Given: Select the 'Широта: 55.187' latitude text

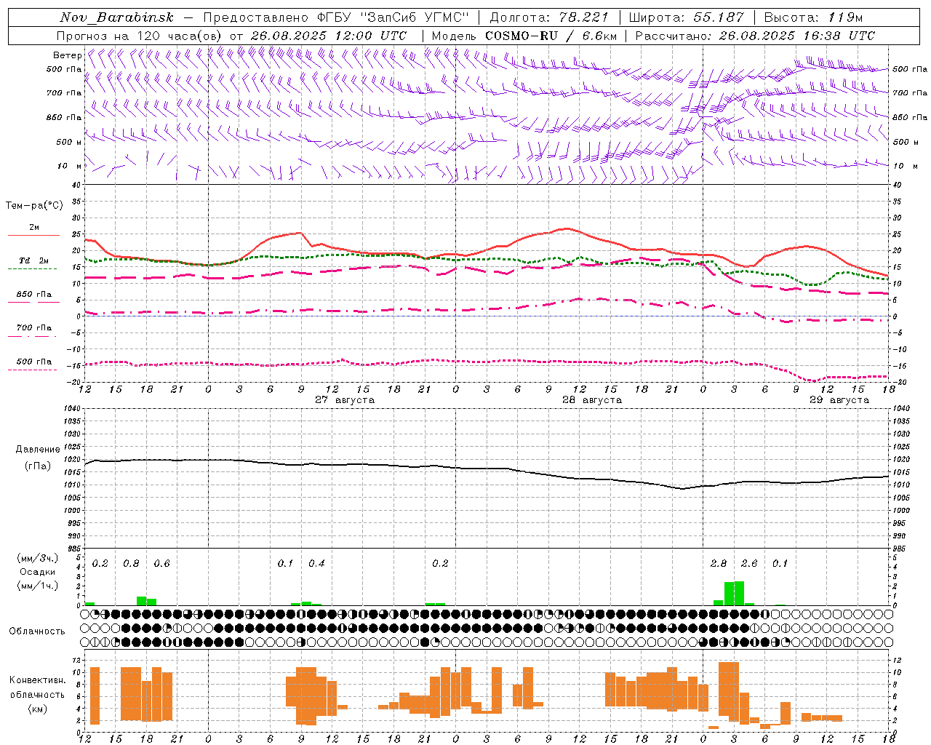Looking at the screenshot, I should [687, 17].
